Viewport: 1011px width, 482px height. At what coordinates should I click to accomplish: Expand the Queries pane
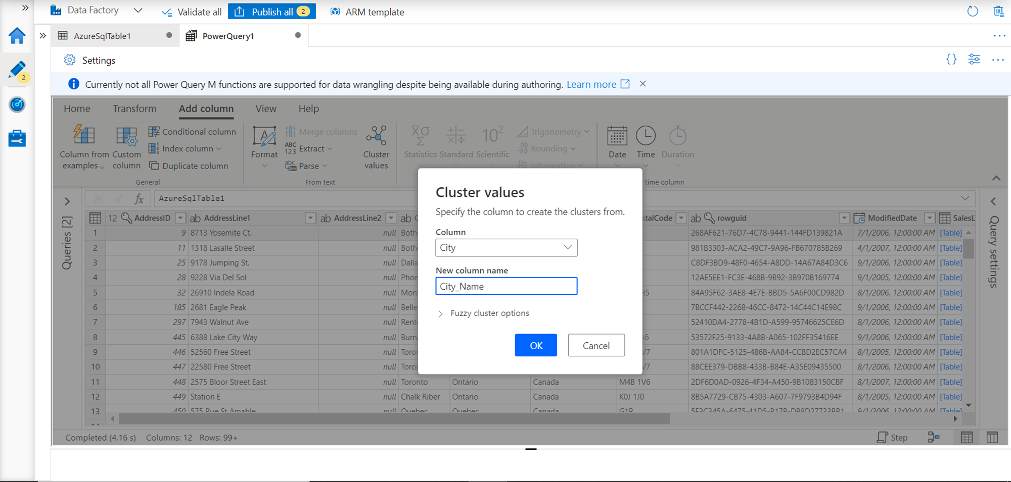pyautogui.click(x=67, y=201)
